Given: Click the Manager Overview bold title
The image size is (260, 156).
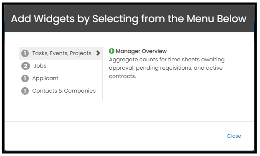Looking at the screenshot, I should pyautogui.click(x=141, y=51).
